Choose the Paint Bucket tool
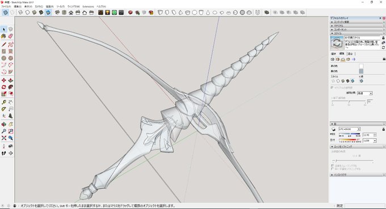386x209 pixels. [x=4, y=36]
